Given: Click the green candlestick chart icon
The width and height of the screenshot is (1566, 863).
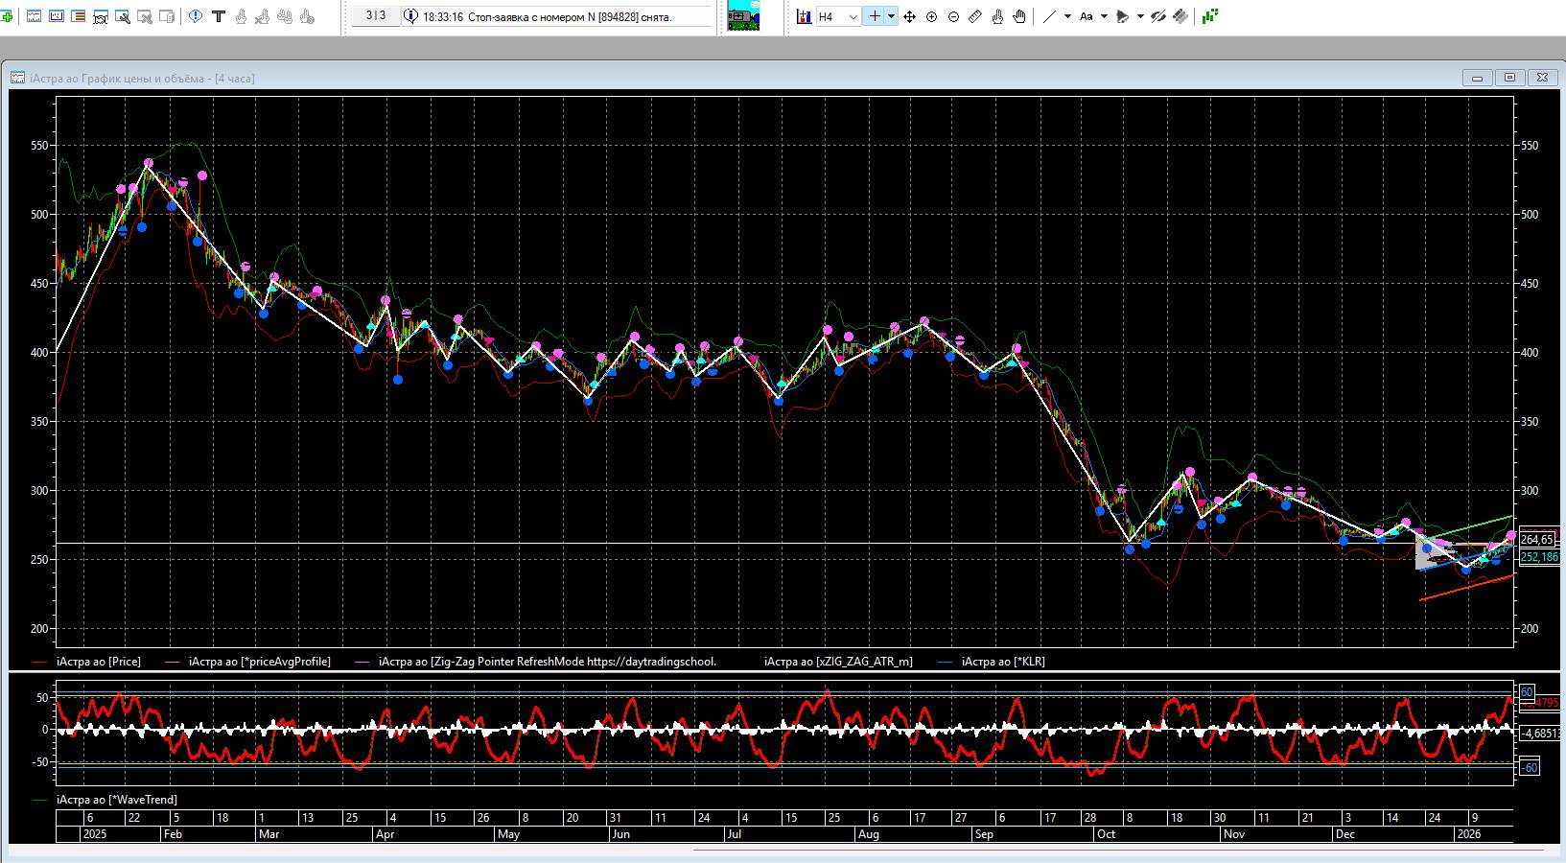Looking at the screenshot, I should click(x=1210, y=16).
